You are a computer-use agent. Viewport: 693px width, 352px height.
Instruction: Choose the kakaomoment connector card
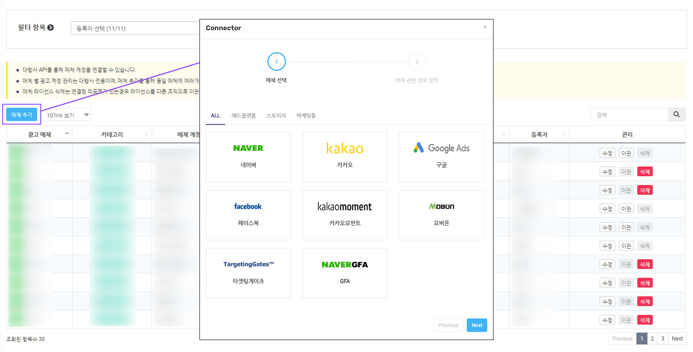coord(345,215)
